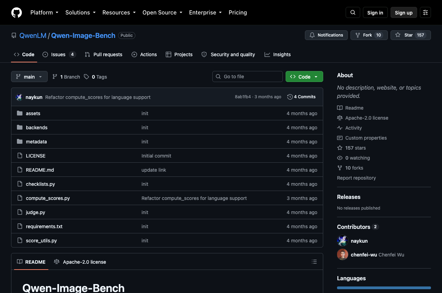The width and height of the screenshot is (442, 293).
Task: Select the README file tab
Action: [x=31, y=262]
